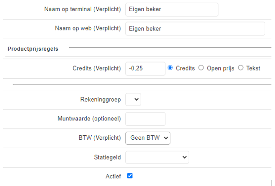275x186 pixels.
Task: Expand the BTW dropdown showing Geen BTW
Action: 148,137
